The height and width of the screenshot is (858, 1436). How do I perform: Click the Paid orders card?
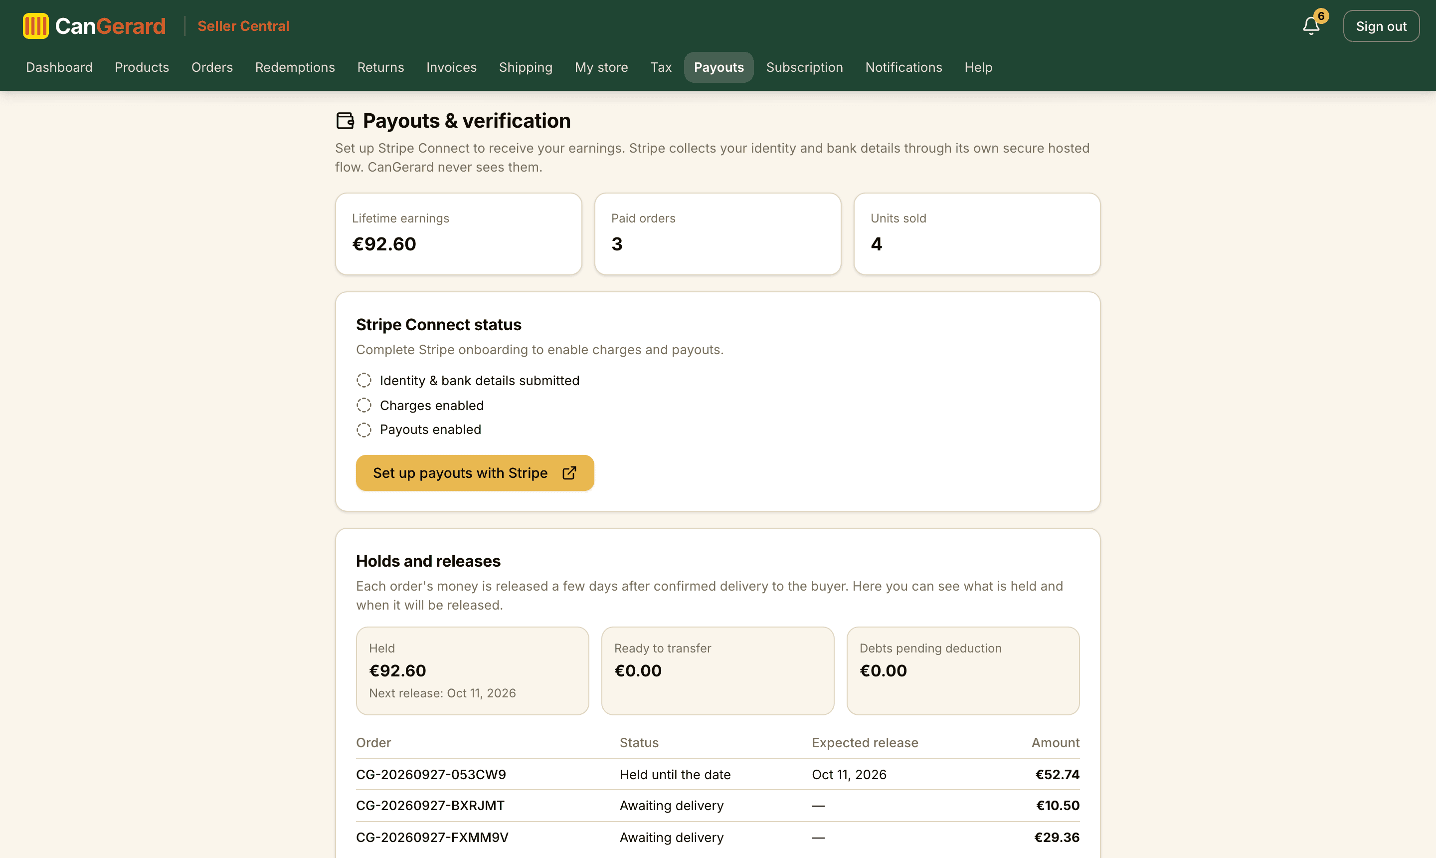pyautogui.click(x=718, y=233)
